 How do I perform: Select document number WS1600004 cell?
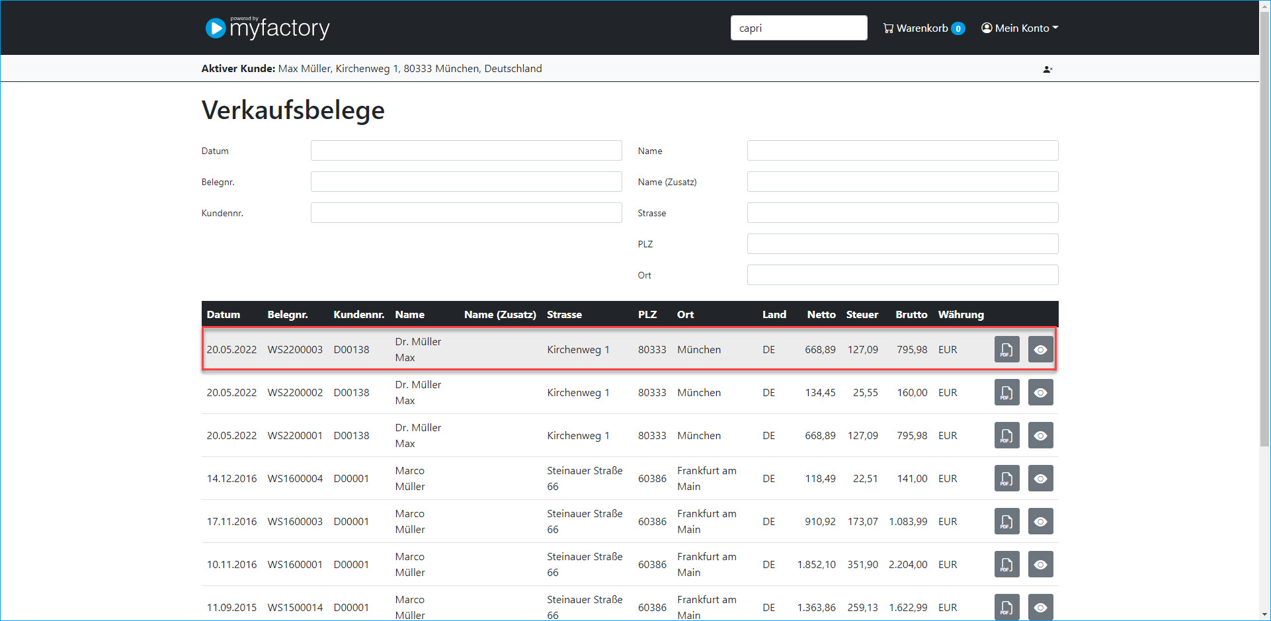295,479
